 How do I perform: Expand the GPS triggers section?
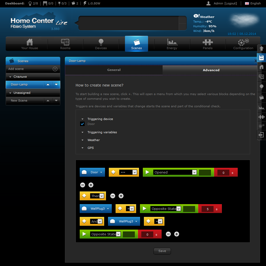82,148
